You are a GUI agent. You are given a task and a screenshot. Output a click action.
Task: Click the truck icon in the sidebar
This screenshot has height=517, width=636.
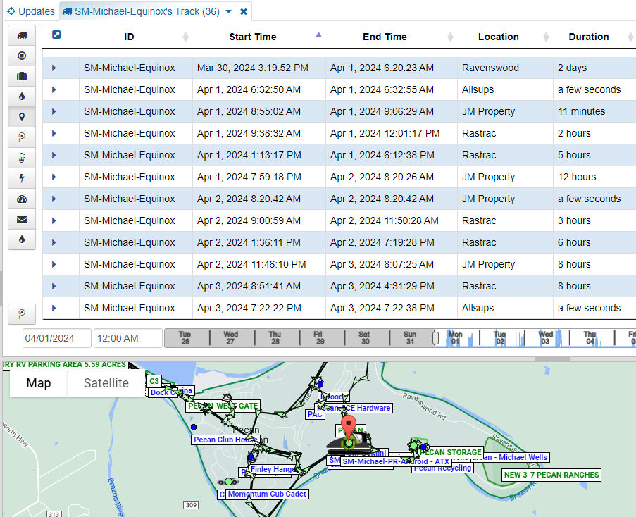tap(22, 36)
